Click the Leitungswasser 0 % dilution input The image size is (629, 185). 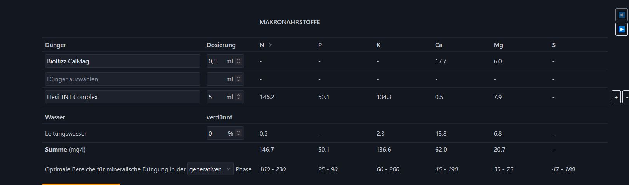(x=216, y=133)
